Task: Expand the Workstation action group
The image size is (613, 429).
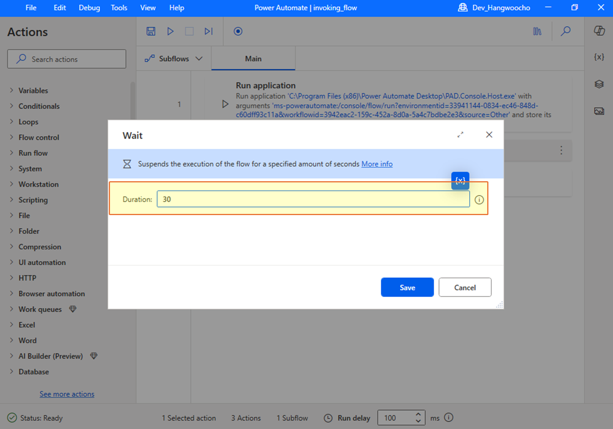Action: [x=12, y=184]
